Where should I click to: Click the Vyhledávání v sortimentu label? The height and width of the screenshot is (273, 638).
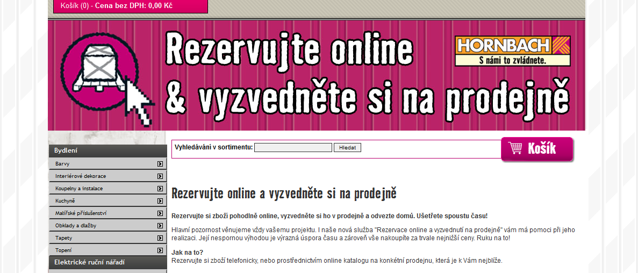[x=213, y=147]
